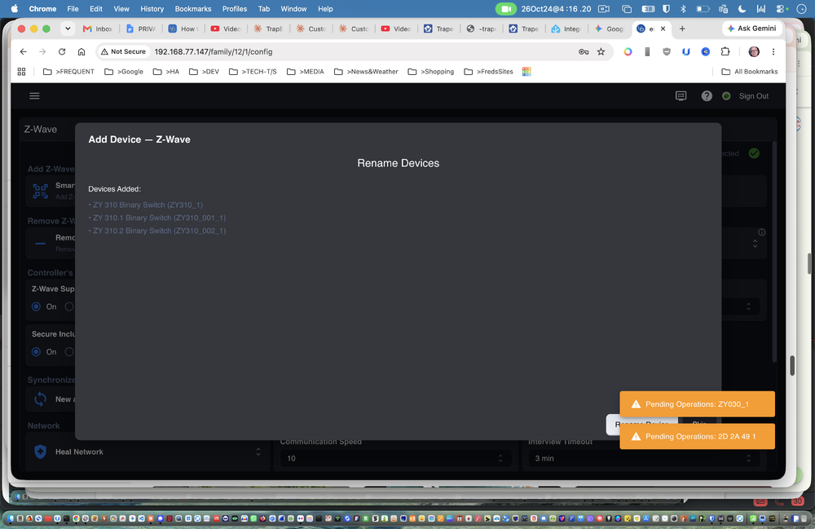Open the hamburger navigation menu
This screenshot has width=815, height=529.
(x=34, y=95)
